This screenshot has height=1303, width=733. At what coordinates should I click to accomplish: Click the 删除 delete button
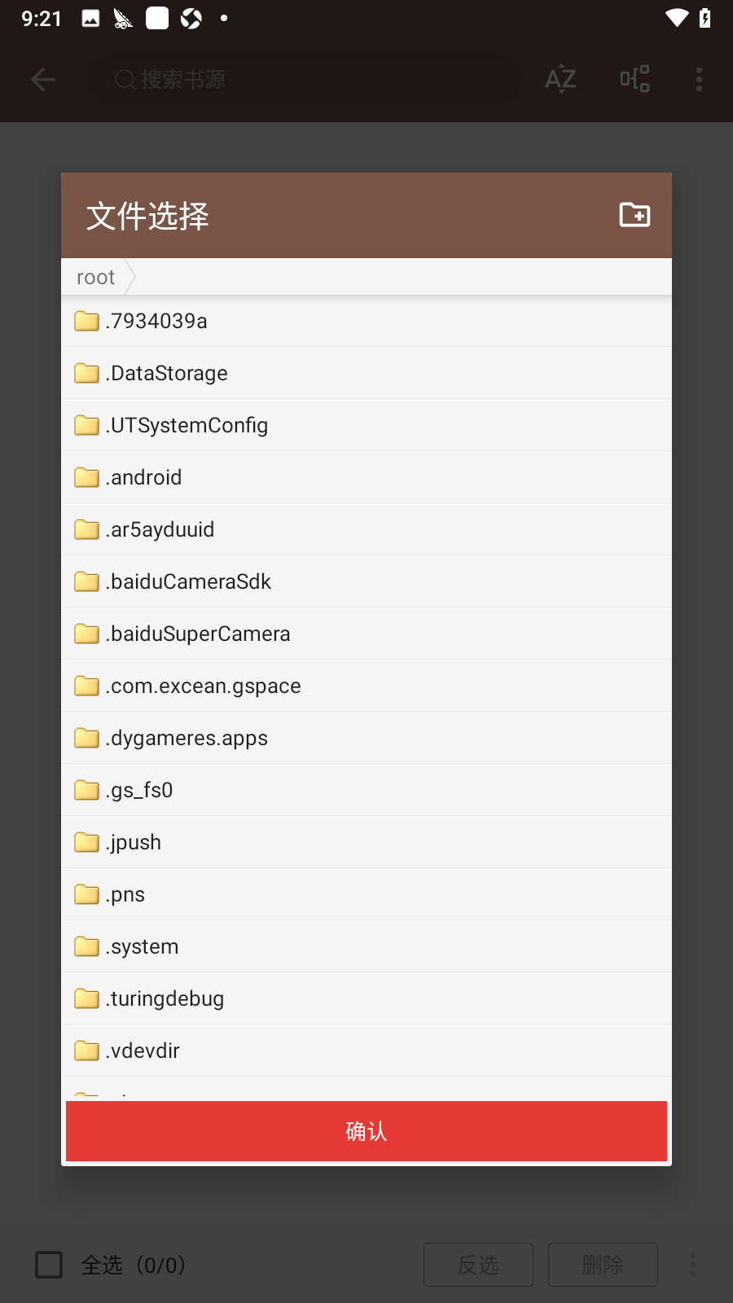coord(603,1265)
